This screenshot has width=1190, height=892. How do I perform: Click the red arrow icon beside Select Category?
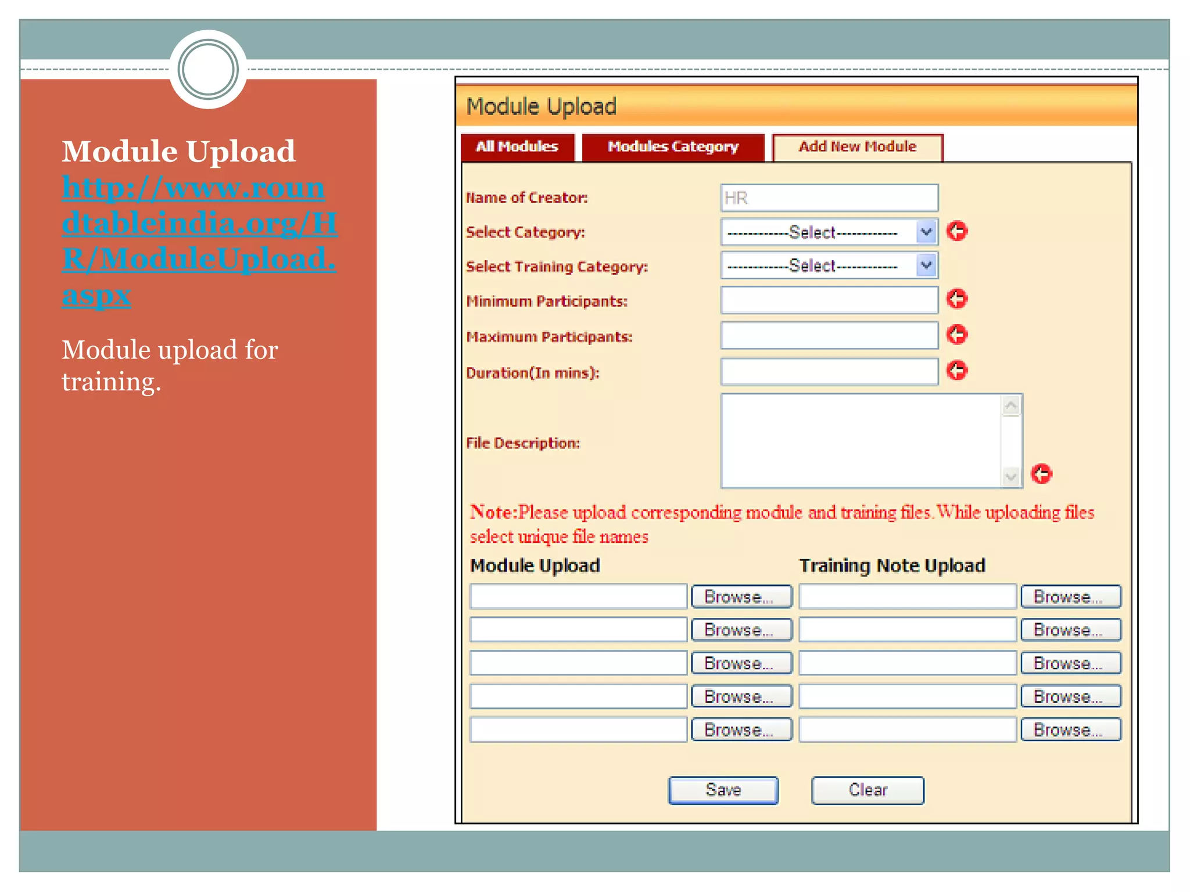tap(957, 231)
